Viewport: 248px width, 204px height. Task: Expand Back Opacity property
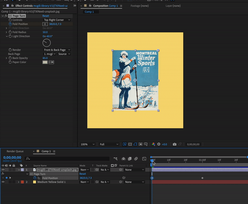[6, 58]
